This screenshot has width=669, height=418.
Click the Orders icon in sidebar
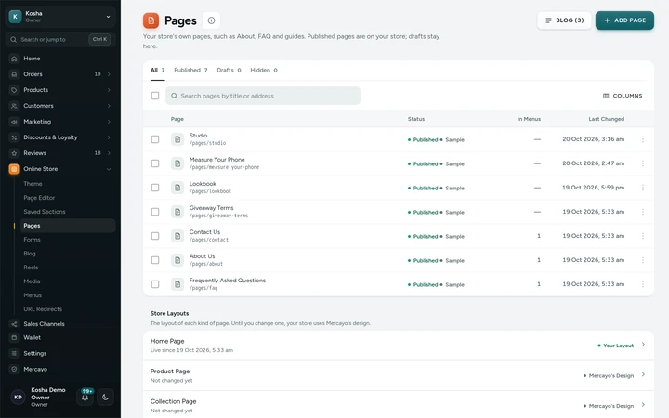pyautogui.click(x=14, y=74)
